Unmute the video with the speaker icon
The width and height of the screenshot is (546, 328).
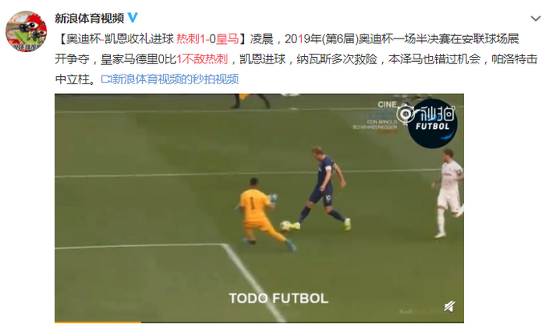point(449,306)
